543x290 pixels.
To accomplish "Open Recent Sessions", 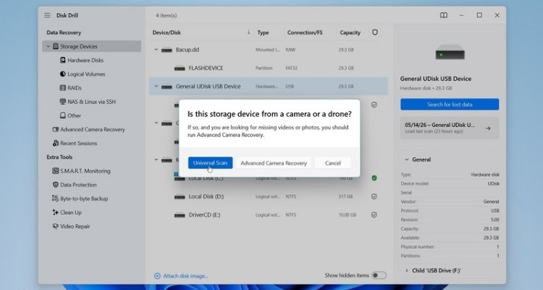I will pyautogui.click(x=79, y=144).
